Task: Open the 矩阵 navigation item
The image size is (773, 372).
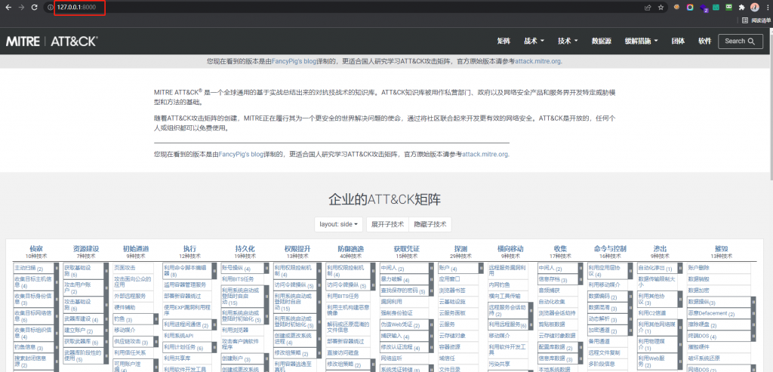Action: pyautogui.click(x=504, y=41)
